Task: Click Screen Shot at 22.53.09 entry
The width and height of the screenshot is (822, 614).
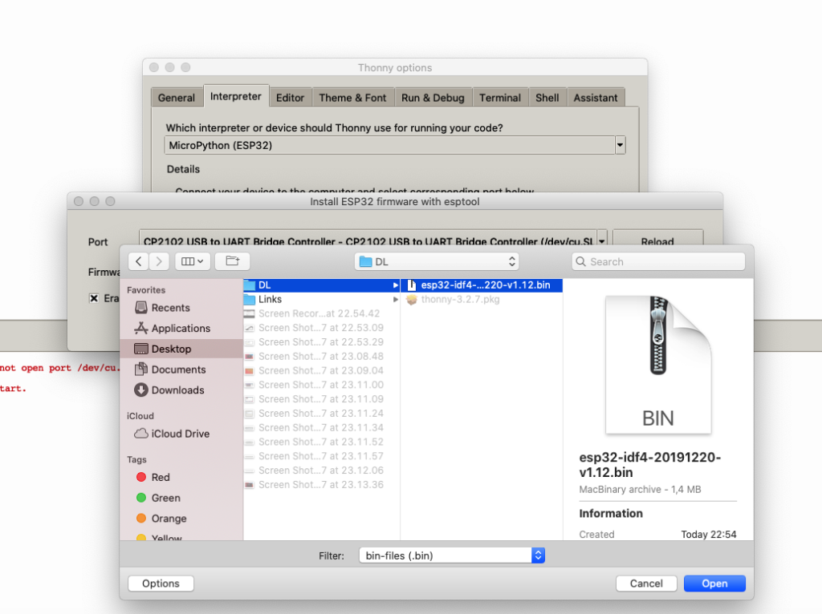Action: click(x=322, y=328)
